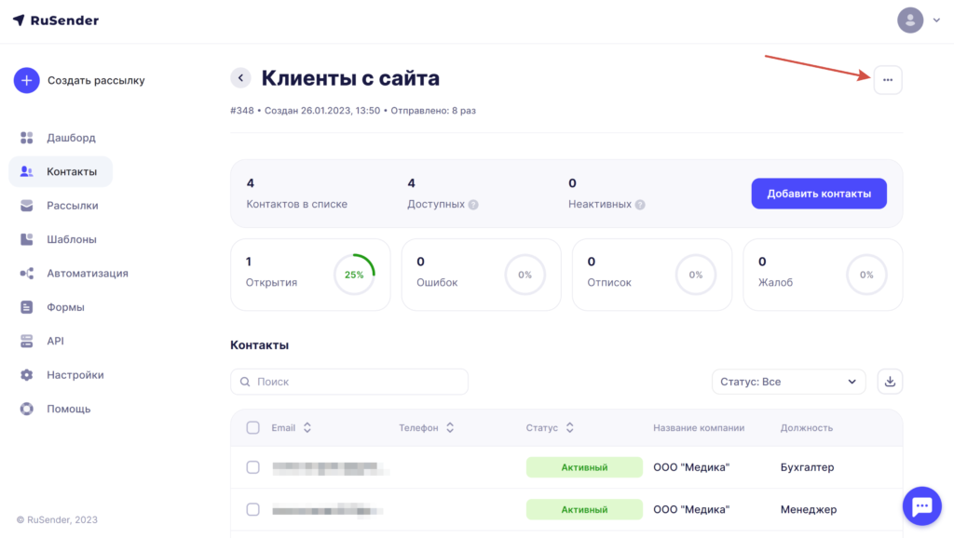Open Формы in the sidebar
Image resolution: width=954 pixels, height=538 pixels.
click(66, 307)
